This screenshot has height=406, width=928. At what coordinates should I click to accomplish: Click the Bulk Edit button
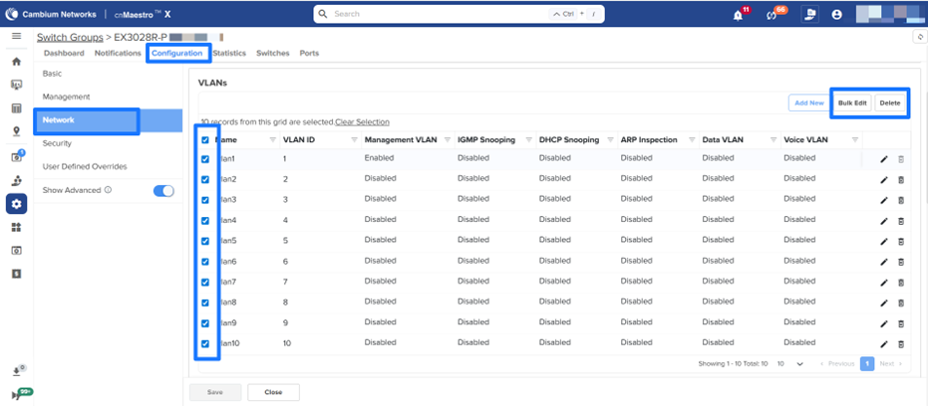tap(852, 102)
